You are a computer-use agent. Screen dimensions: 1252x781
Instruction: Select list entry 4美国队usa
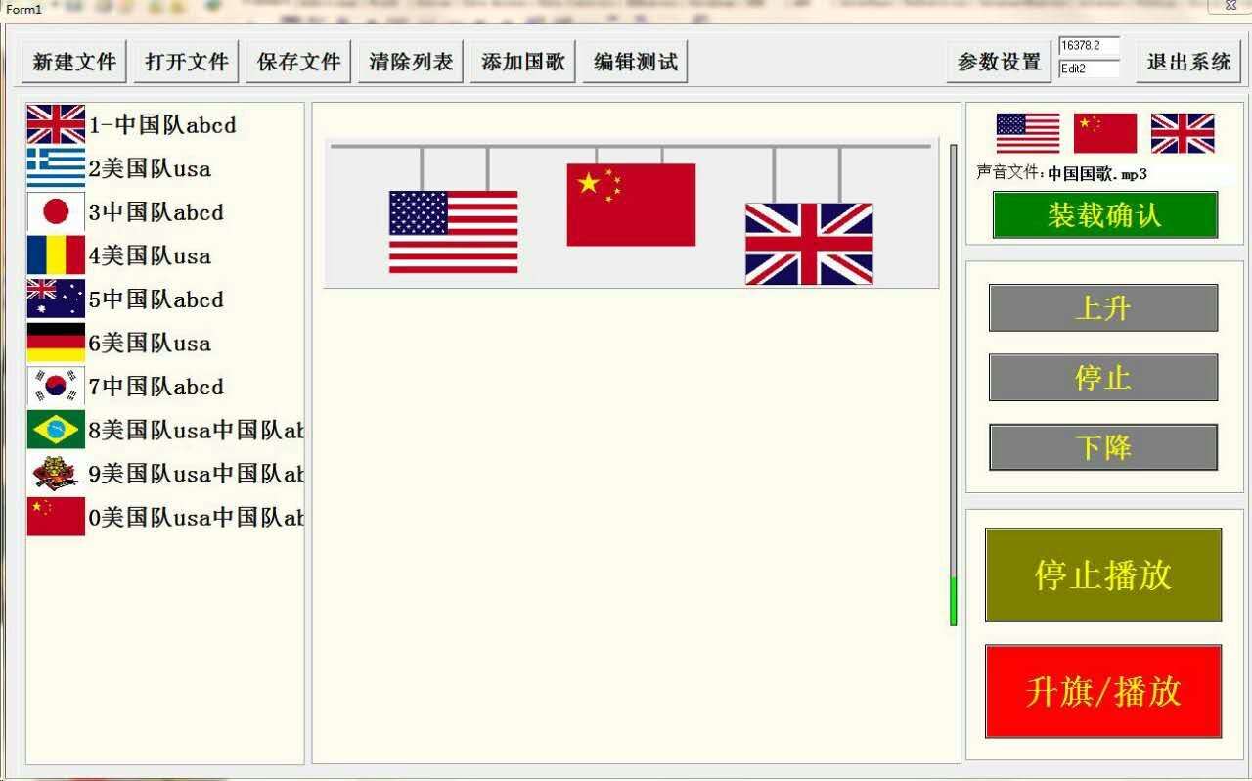point(164,254)
